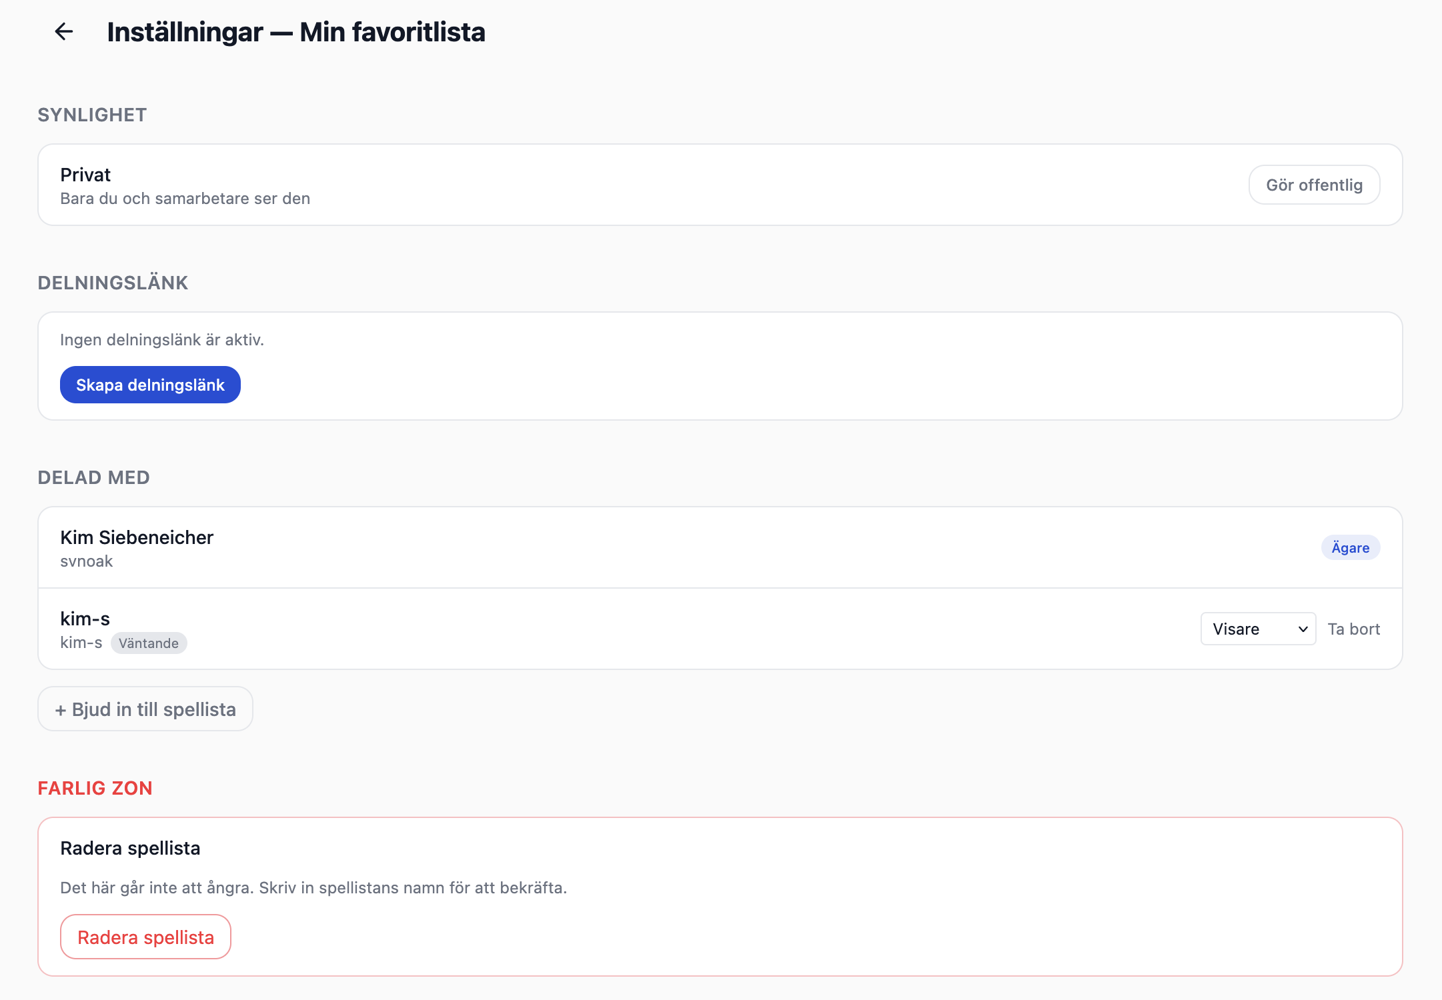Click Bjud in till spellista button

(145, 709)
